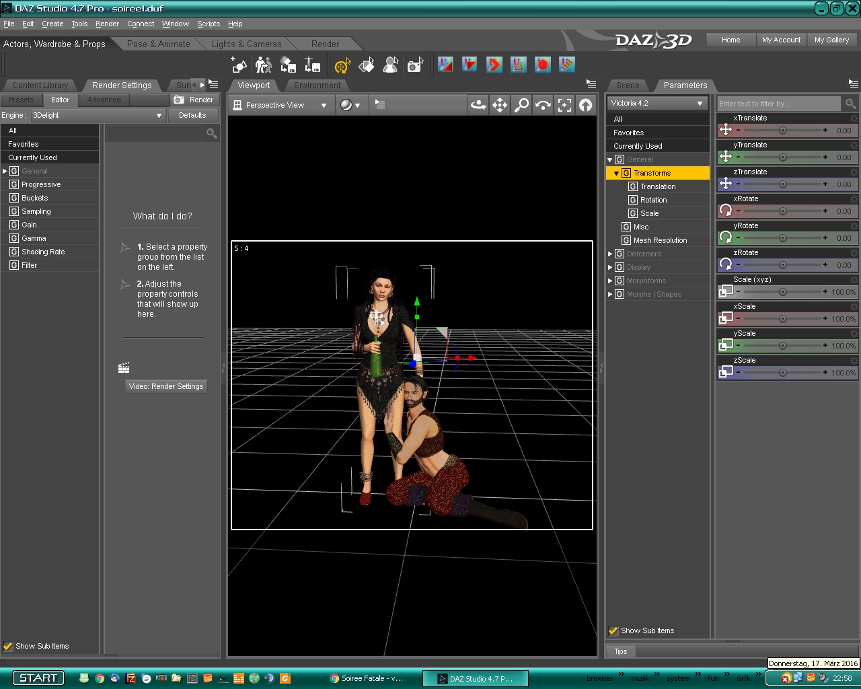
Task: Click the Render button with the camera icon
Action: pyautogui.click(x=194, y=100)
